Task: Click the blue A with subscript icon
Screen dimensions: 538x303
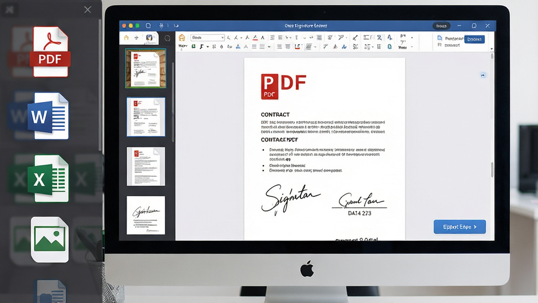Action: point(390,37)
